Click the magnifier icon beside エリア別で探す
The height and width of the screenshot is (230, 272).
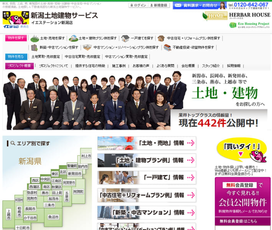(x=13, y=143)
